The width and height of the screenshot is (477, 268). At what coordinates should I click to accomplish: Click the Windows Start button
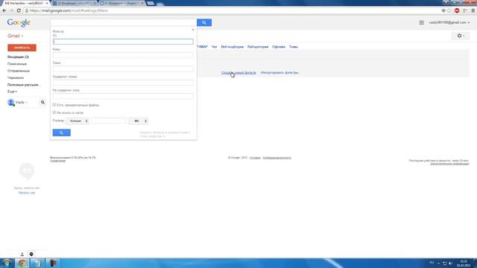tap(7, 263)
